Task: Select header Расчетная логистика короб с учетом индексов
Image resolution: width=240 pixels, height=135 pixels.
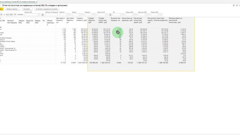Action: pyautogui.click(x=157, y=20)
